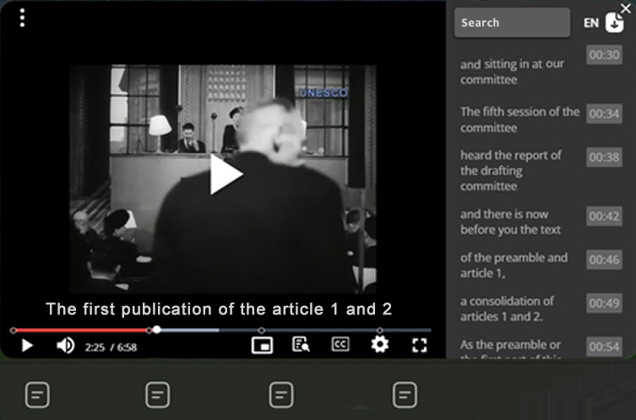
Task: Select transcript line 'As the preamble or'
Action: click(510, 345)
